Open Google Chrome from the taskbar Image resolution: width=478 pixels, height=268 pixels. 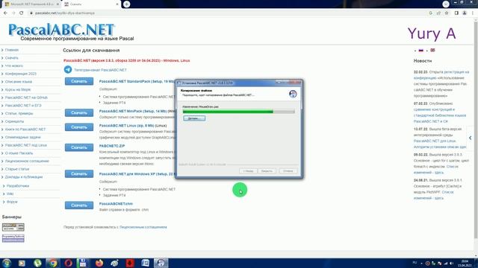(53, 263)
